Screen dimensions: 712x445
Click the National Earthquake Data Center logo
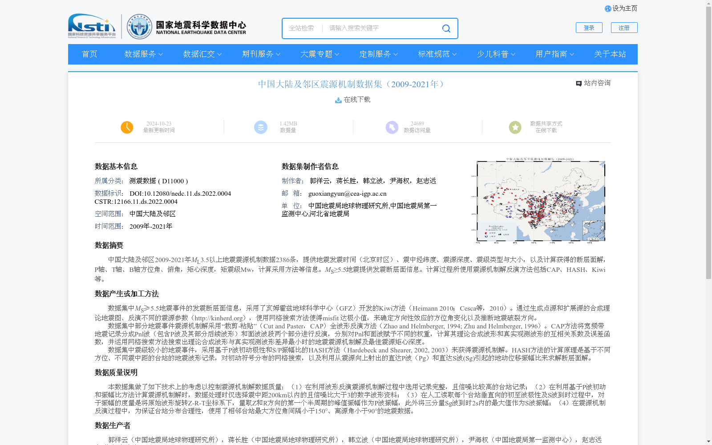[x=186, y=27]
